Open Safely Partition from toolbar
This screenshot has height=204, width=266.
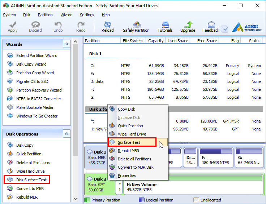tap(136, 27)
